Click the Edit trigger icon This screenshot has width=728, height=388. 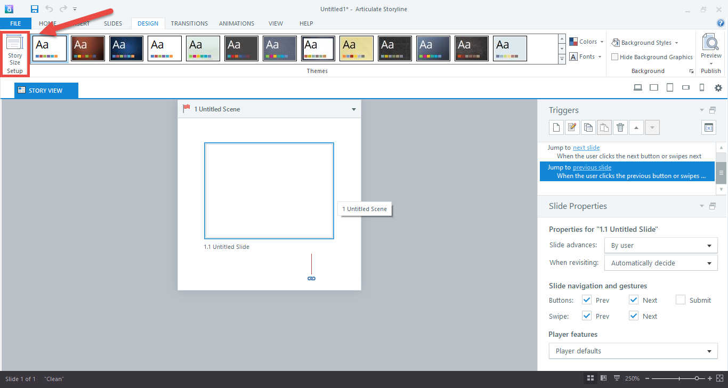coord(572,127)
